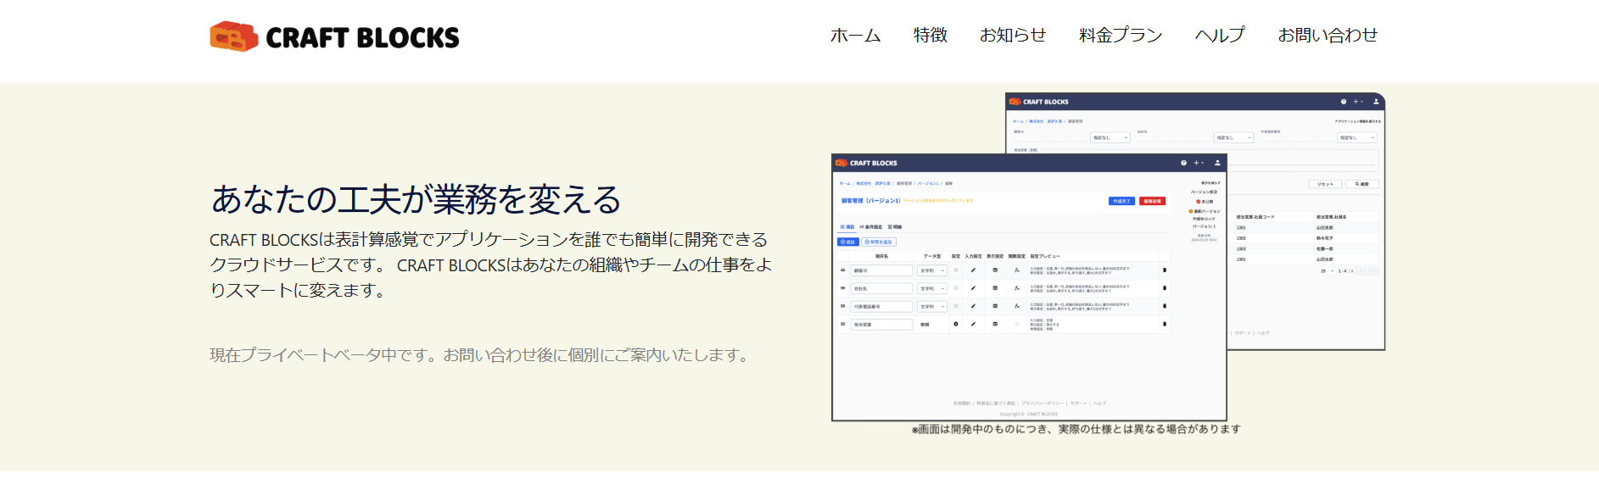This screenshot has height=490, width=1599.
Task: Click heading あなたの工夫が業務を変える
Action: pos(416,199)
